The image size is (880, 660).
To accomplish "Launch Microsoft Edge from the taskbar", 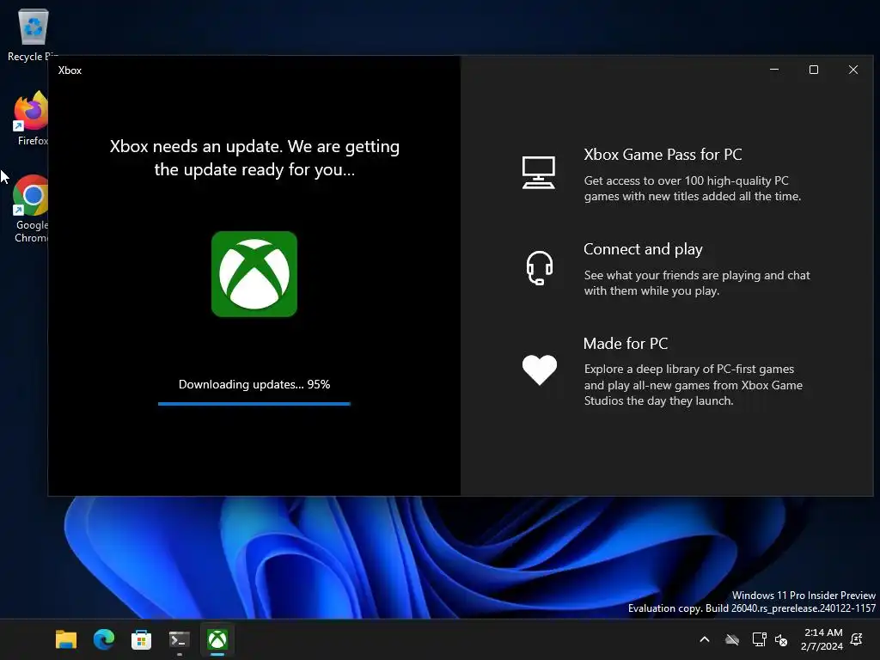I will 104,639.
